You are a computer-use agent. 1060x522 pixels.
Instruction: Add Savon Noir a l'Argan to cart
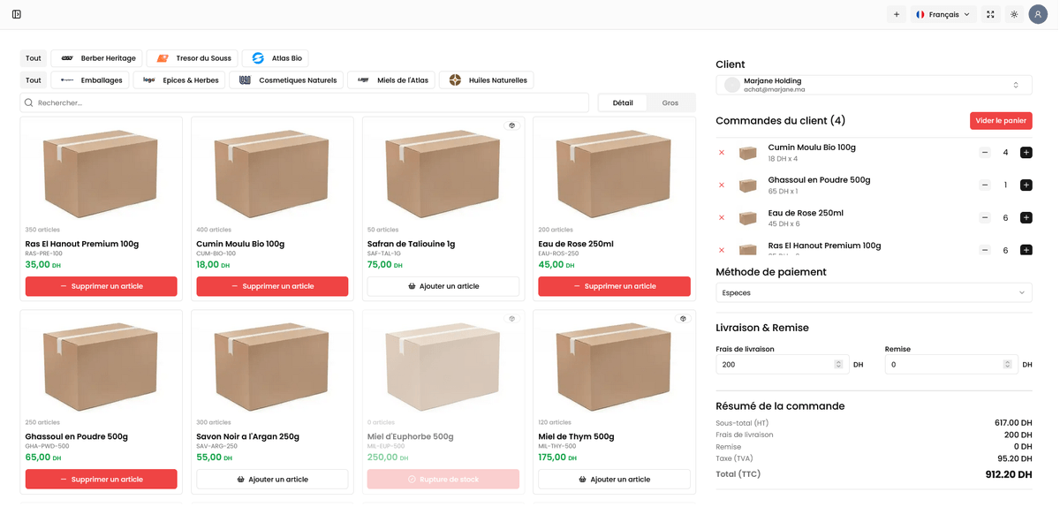point(272,480)
